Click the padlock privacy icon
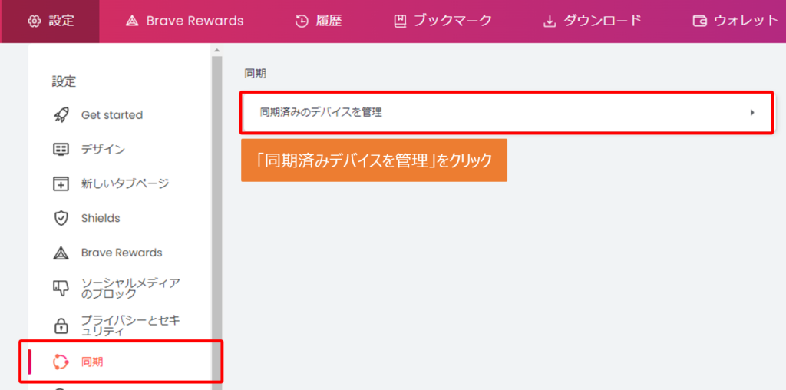This screenshot has height=390, width=786. pyautogui.click(x=61, y=326)
